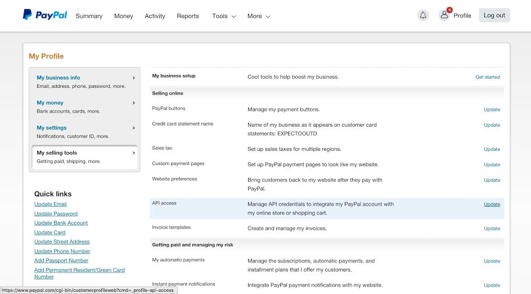The image size is (531, 294).
Task: Open the Activity page
Action: click(155, 16)
